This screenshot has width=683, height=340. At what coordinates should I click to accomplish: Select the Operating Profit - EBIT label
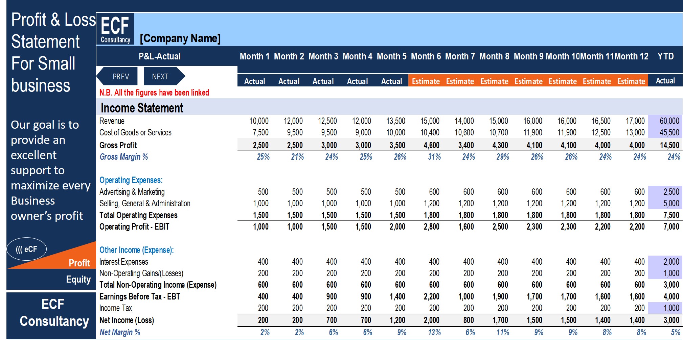[134, 227]
